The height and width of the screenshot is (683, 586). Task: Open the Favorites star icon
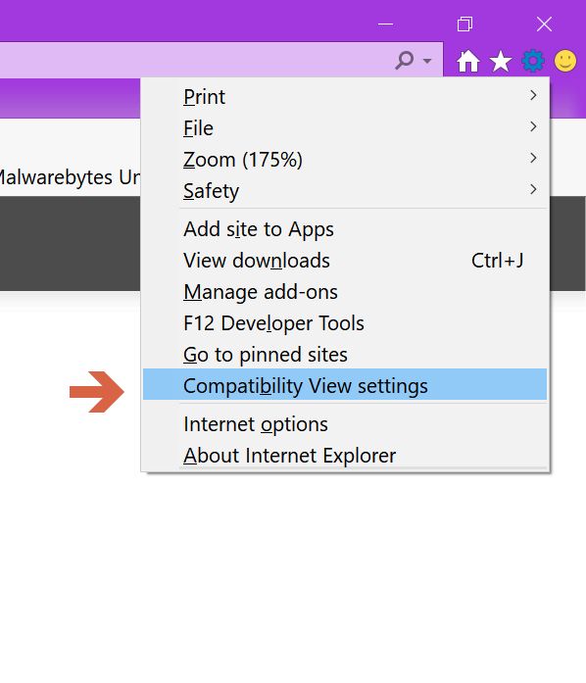pos(501,61)
